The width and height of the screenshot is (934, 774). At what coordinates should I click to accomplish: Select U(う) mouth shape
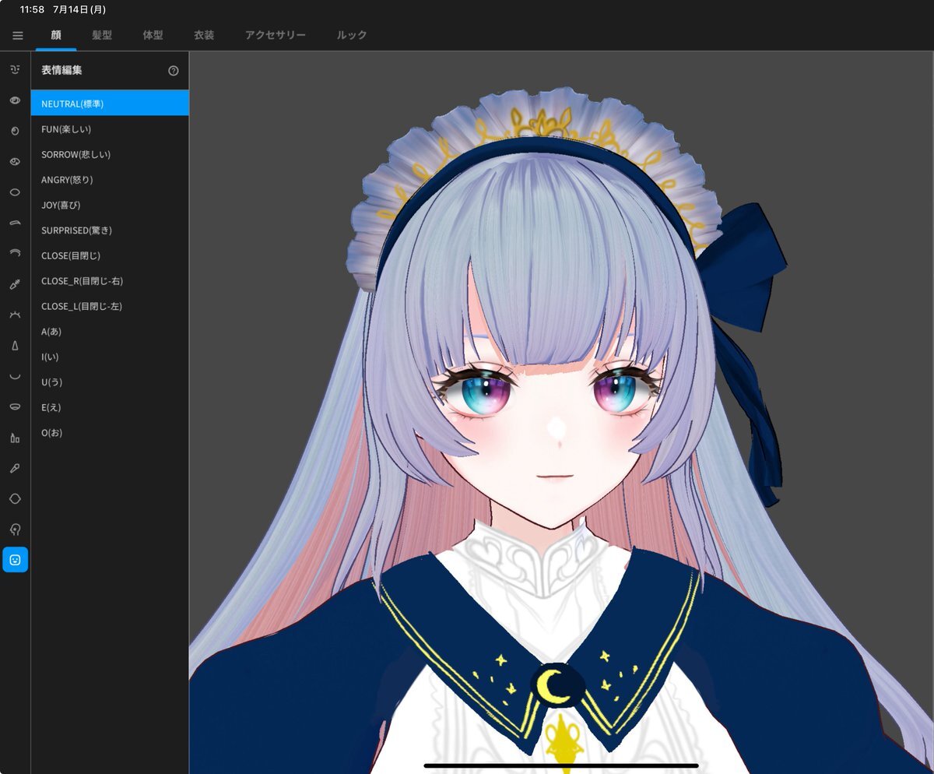pyautogui.click(x=110, y=382)
